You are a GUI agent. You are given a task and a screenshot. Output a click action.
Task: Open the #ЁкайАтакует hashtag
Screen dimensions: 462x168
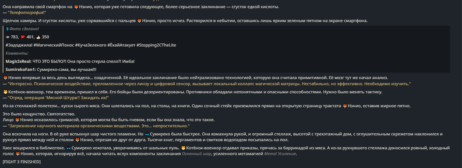point(121,45)
